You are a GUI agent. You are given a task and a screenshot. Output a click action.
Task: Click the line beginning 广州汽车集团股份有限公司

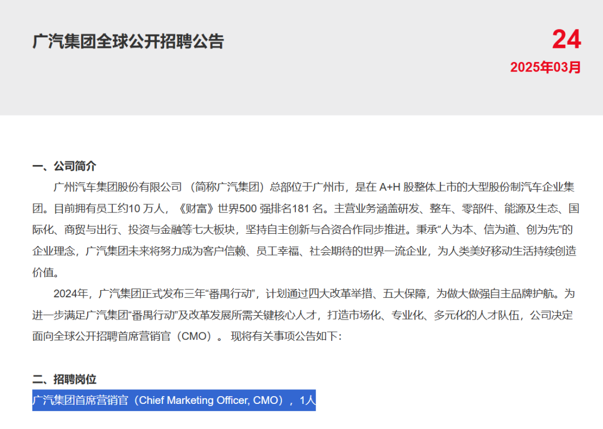pyautogui.click(x=314, y=187)
